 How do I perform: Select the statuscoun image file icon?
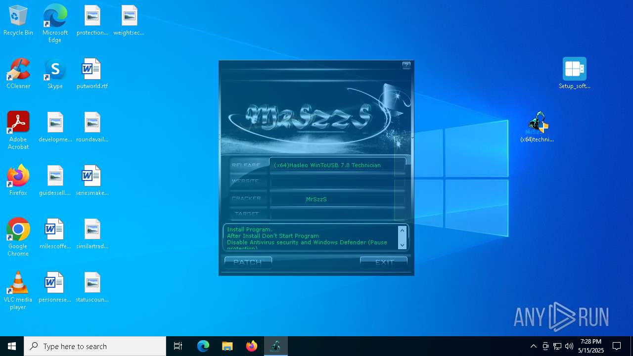(x=92, y=288)
